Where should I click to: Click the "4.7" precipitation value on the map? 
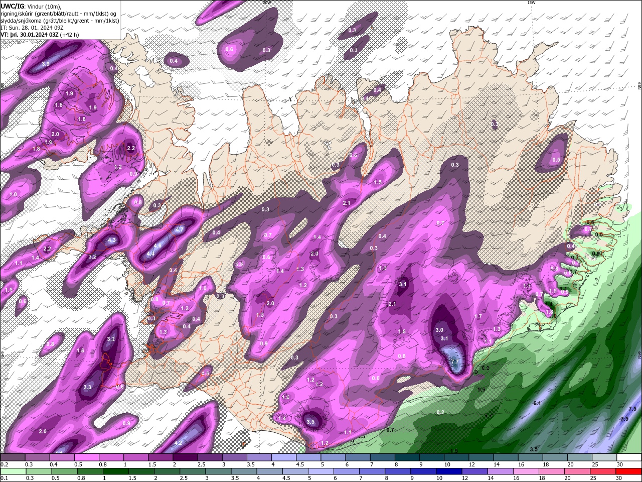[x=180, y=228]
